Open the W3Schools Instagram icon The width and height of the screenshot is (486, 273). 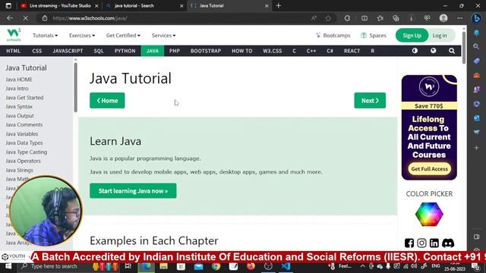[421, 243]
